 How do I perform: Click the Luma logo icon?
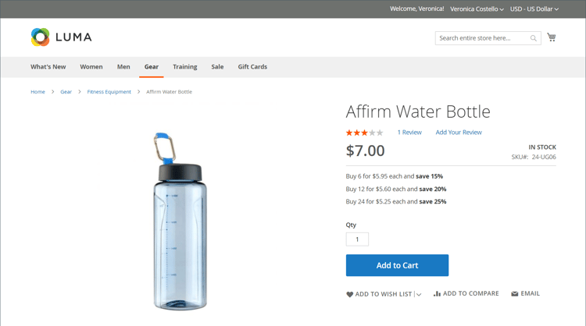[x=40, y=37]
